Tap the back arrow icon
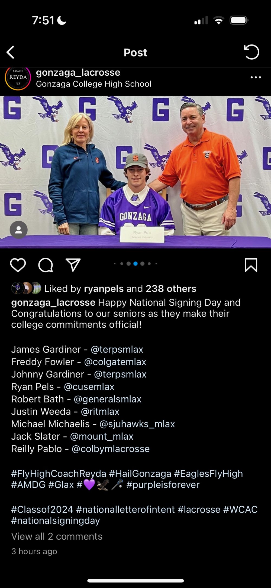The image size is (271, 588). pyautogui.click(x=11, y=52)
